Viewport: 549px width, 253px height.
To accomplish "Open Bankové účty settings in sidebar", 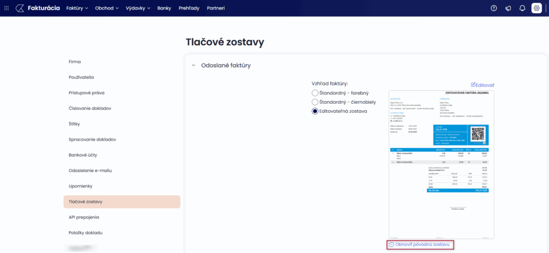I will (84, 155).
